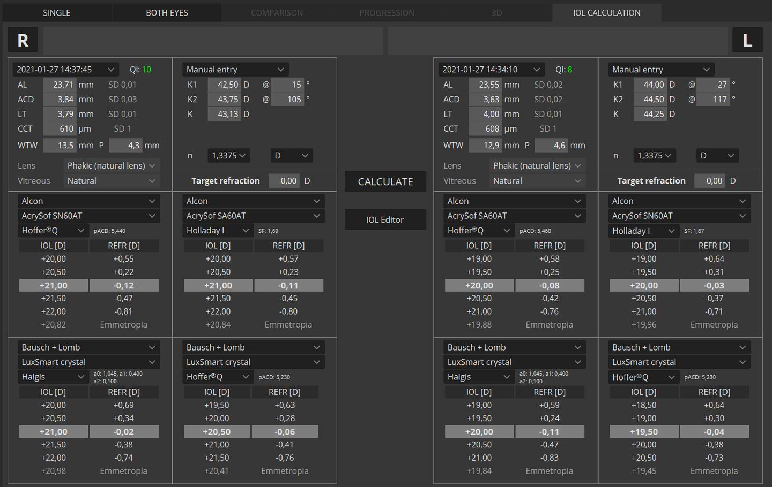Select the +21,50 row under right AcrySof SN60AT
Viewport: 772px width, 487px height.
89,299
